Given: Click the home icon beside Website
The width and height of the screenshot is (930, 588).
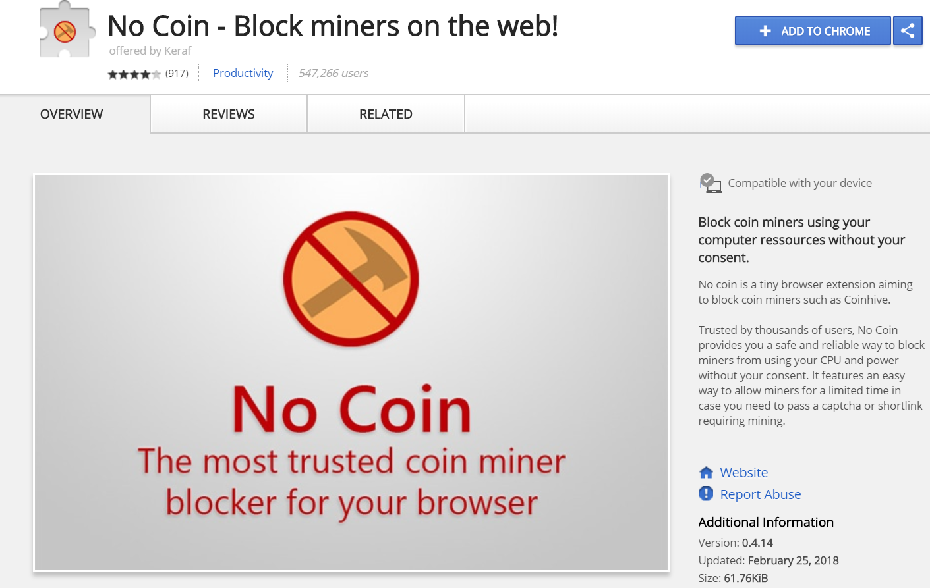Looking at the screenshot, I should 706,473.
